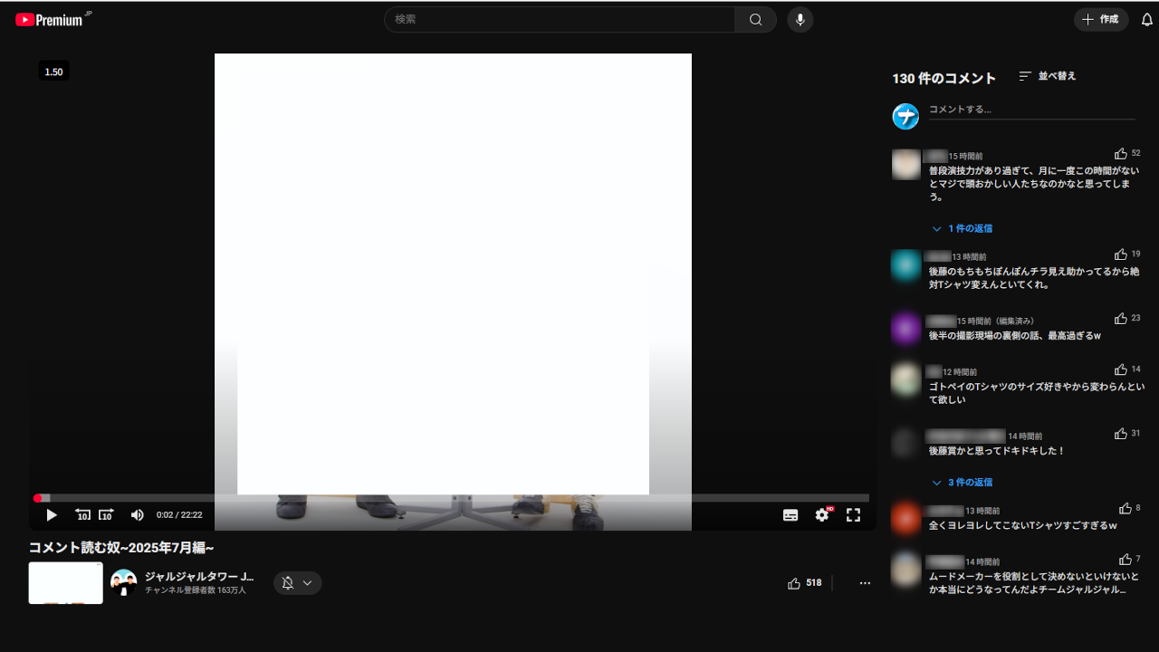The width and height of the screenshot is (1159, 652).
Task: Open purple avatar of 23-likes commenter
Action: pyautogui.click(x=906, y=328)
